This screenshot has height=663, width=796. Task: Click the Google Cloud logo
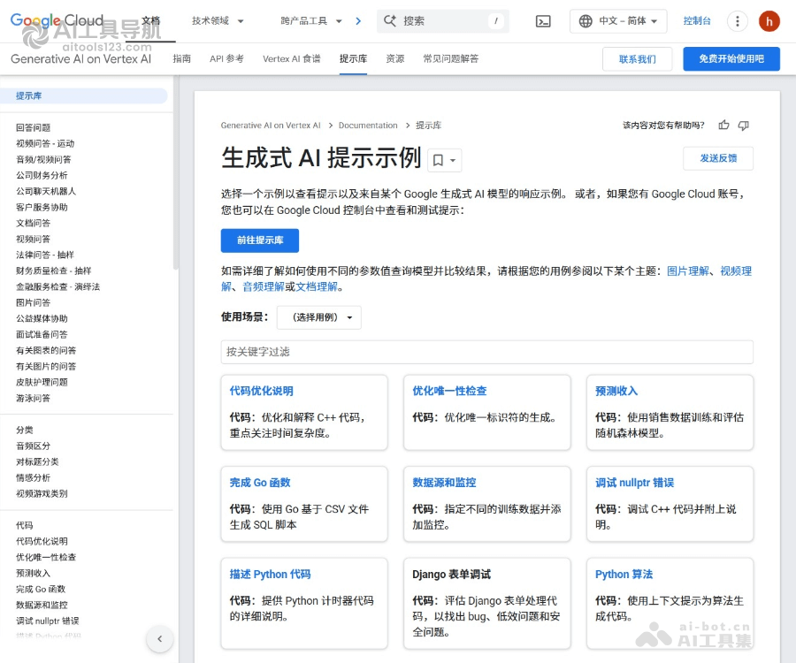click(x=57, y=20)
